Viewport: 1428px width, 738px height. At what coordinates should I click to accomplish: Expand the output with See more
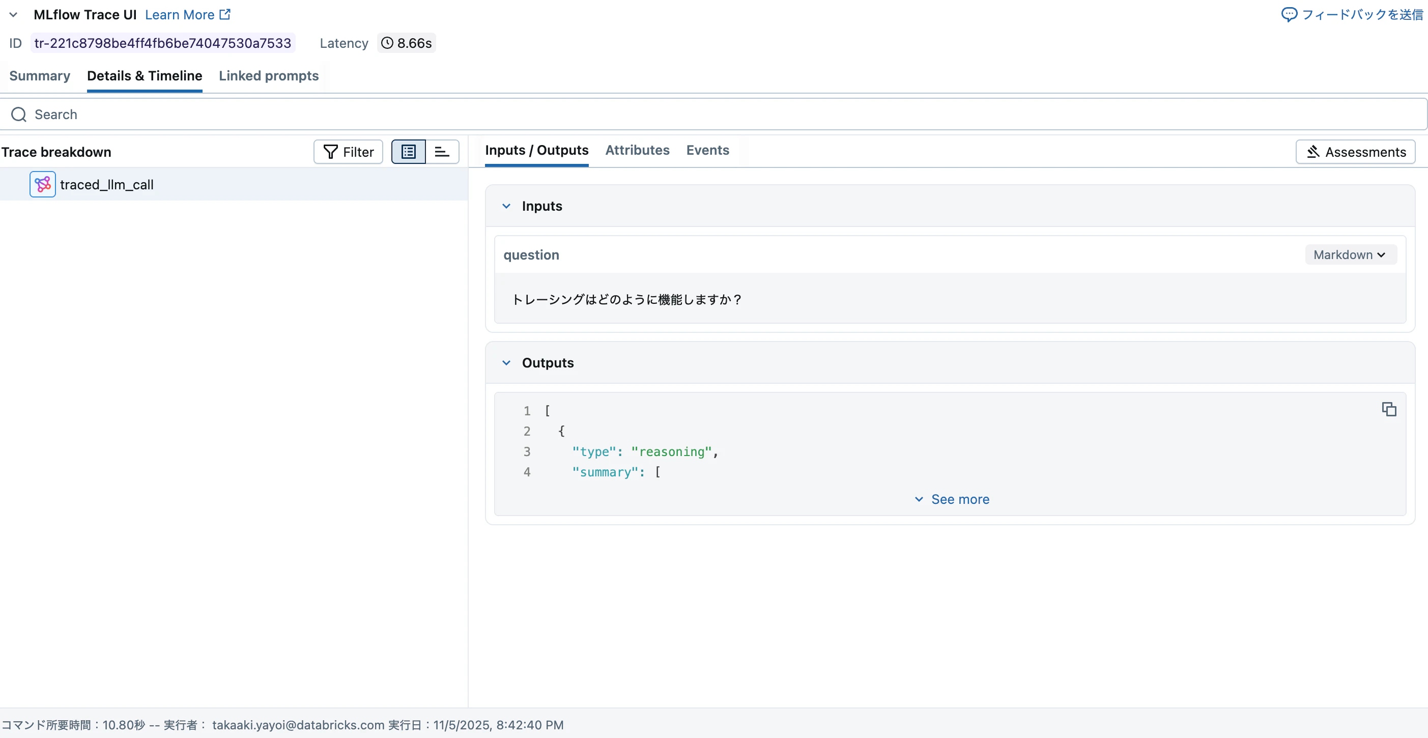(x=951, y=500)
